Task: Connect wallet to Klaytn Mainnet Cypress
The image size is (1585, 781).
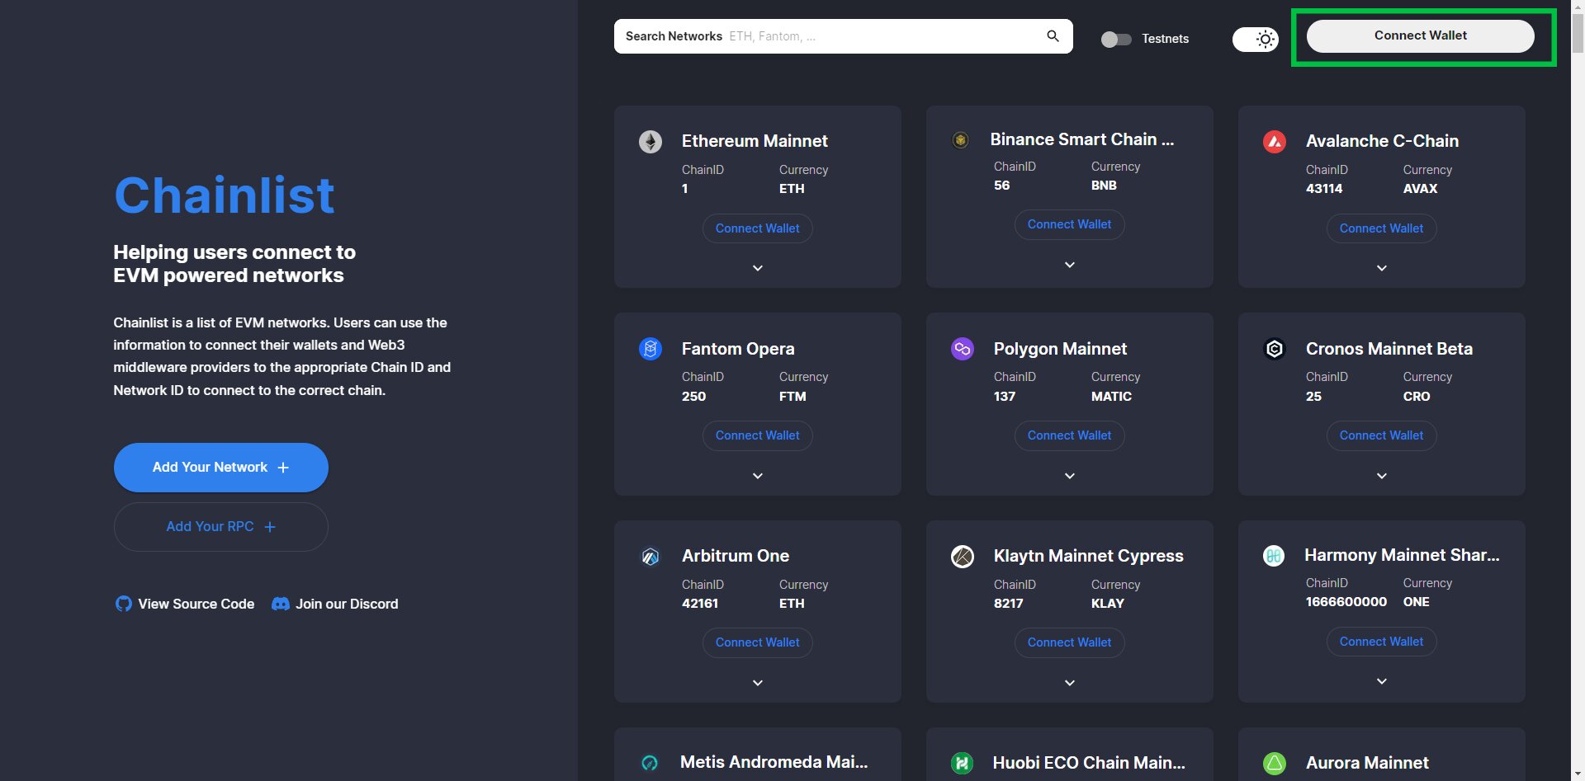Action: tap(1070, 642)
